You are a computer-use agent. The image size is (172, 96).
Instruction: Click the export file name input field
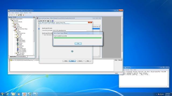click(x=64, y=30)
